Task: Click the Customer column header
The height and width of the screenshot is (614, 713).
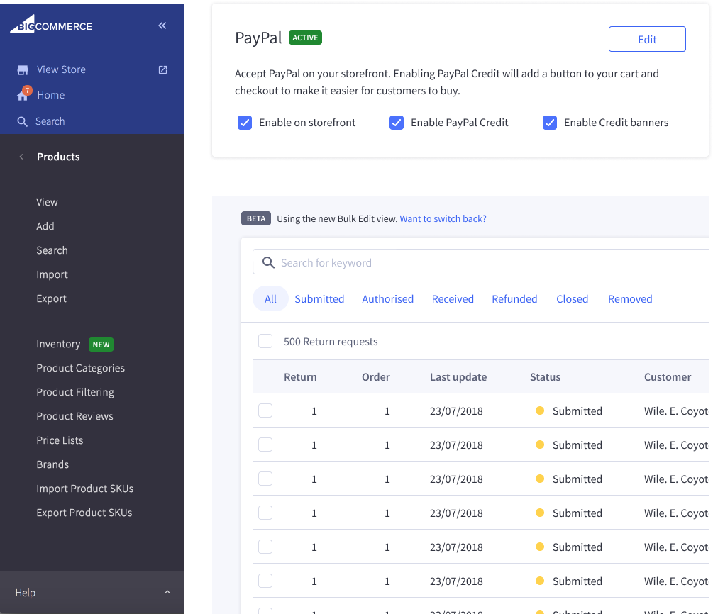Action: (668, 377)
